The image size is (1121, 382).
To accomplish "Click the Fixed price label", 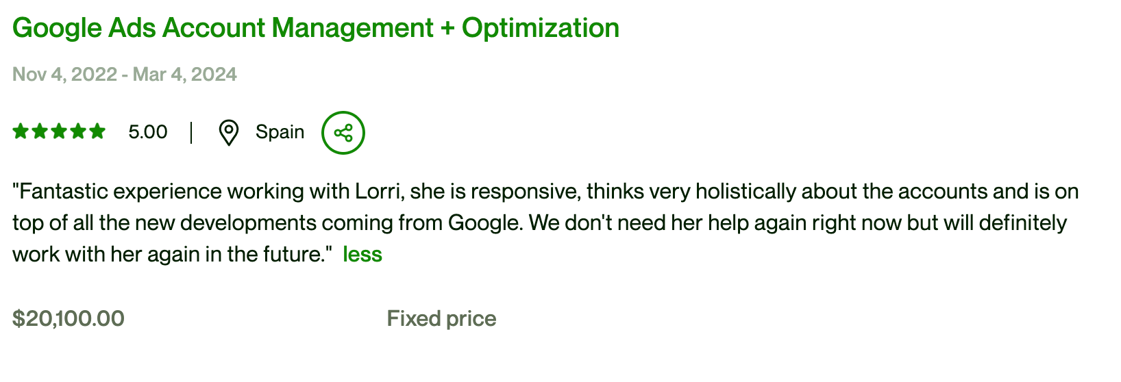I will click(x=441, y=318).
